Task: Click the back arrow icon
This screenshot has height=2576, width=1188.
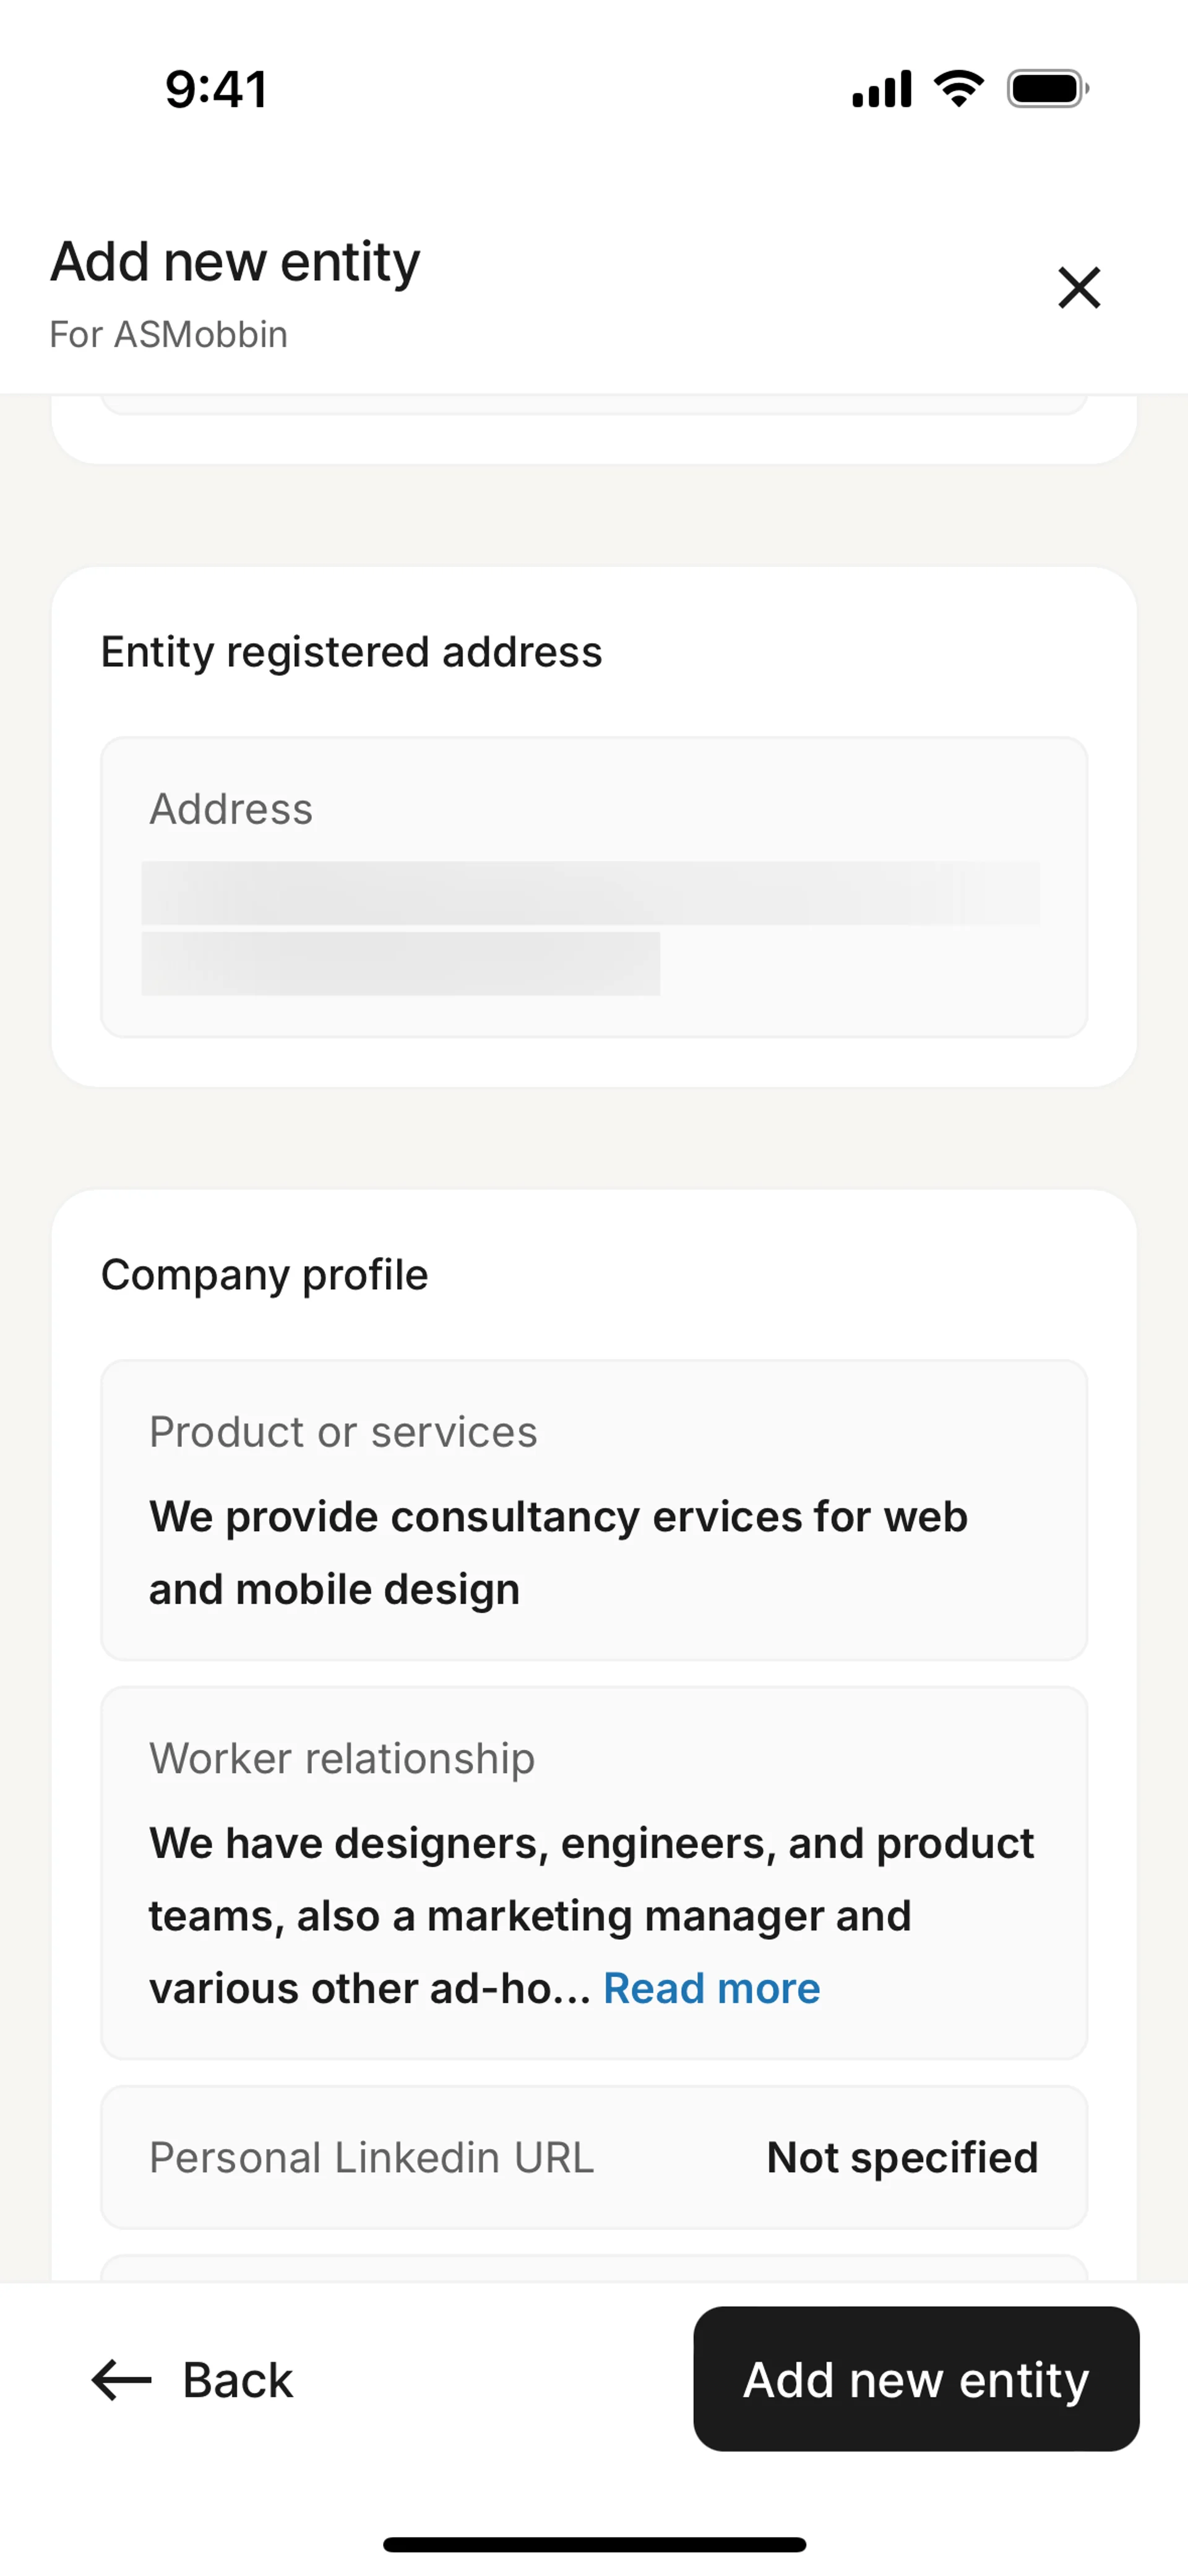Action: [121, 2379]
